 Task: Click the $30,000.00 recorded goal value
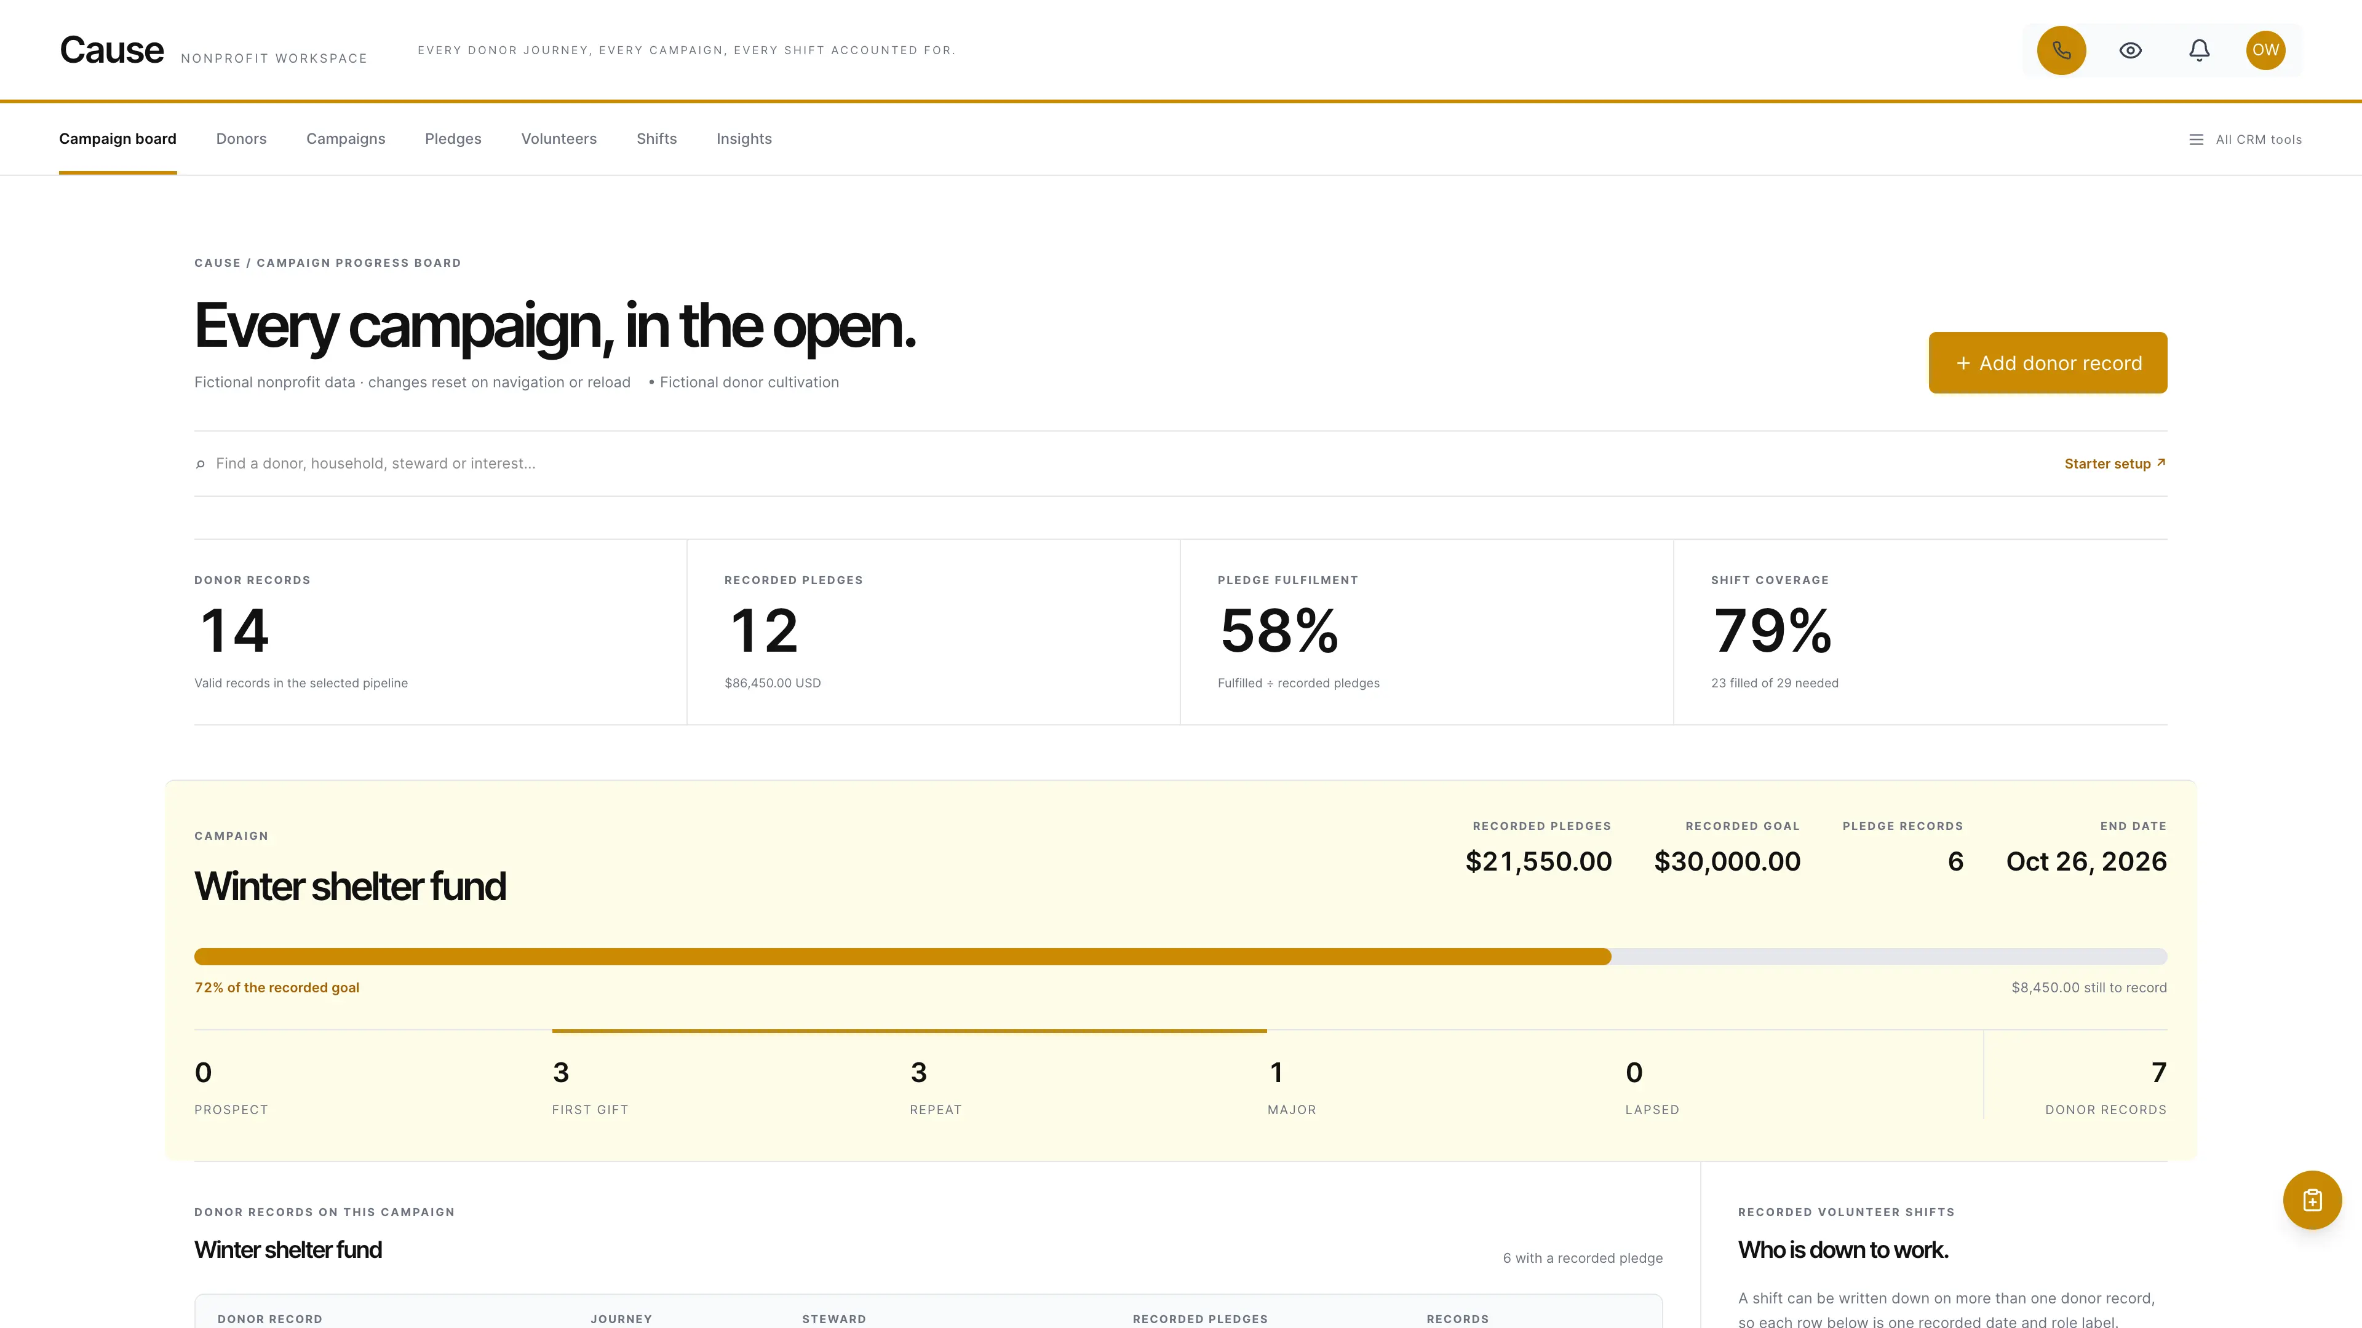tap(1727, 861)
